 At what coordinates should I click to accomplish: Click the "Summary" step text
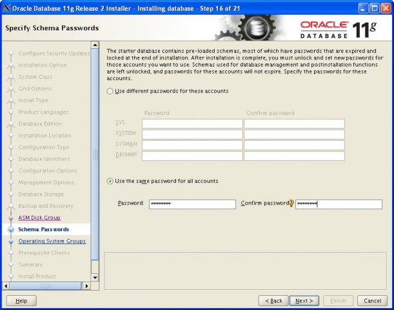tap(30, 265)
